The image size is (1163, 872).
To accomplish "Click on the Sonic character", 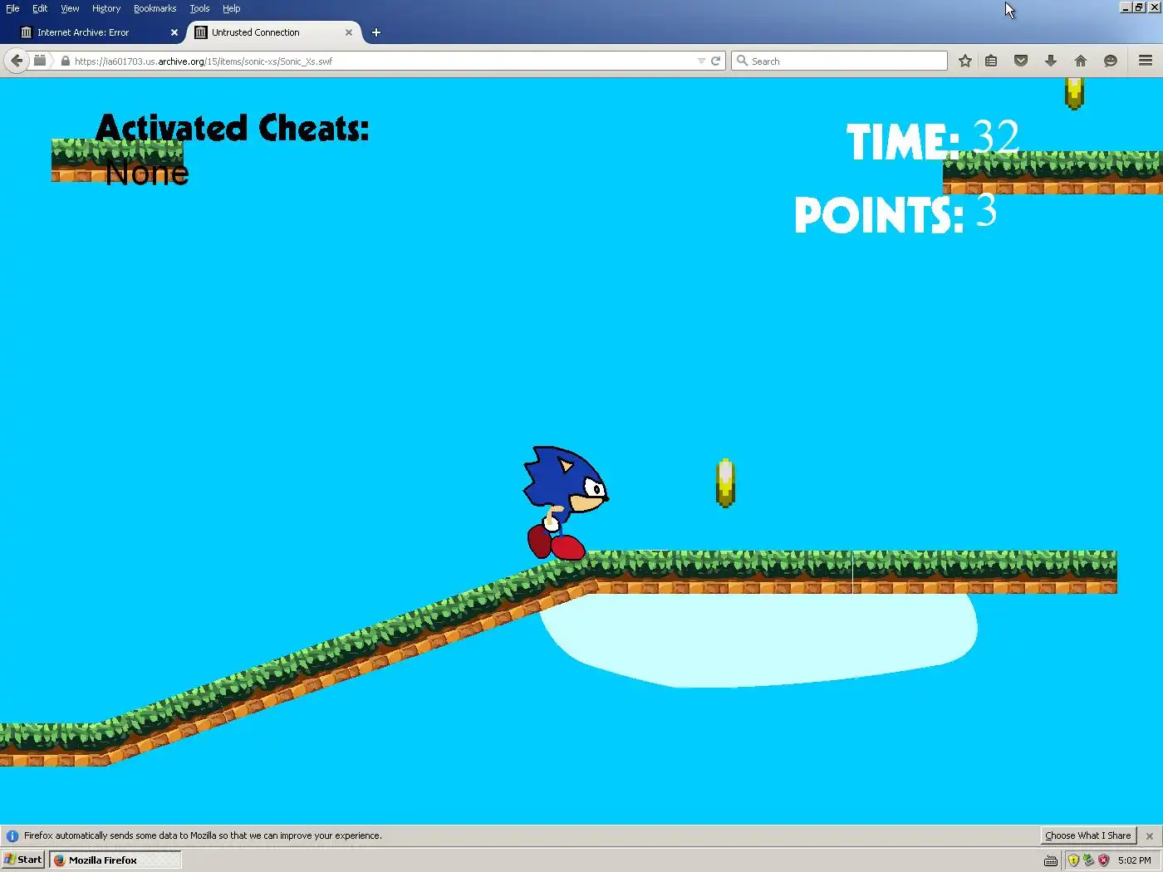I will 565,502.
